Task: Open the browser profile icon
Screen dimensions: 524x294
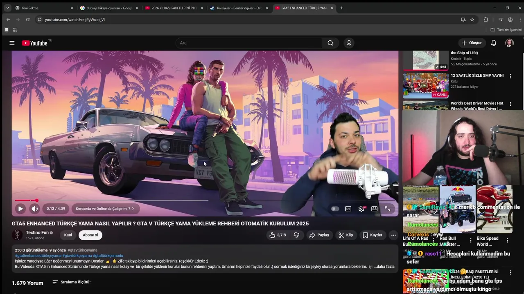Action: 510,20
